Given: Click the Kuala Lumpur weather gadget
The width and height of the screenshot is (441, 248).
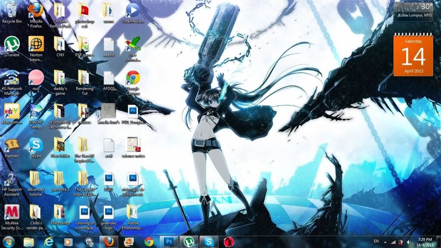Looking at the screenshot, I should [x=413, y=12].
